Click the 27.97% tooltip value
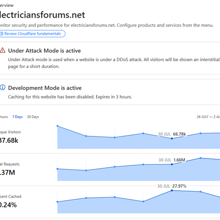This screenshot has height=220, width=220. coord(179,186)
